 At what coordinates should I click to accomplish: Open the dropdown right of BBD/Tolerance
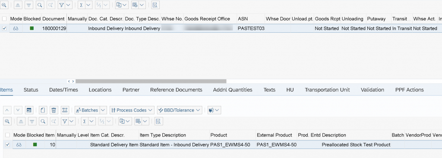point(214,110)
